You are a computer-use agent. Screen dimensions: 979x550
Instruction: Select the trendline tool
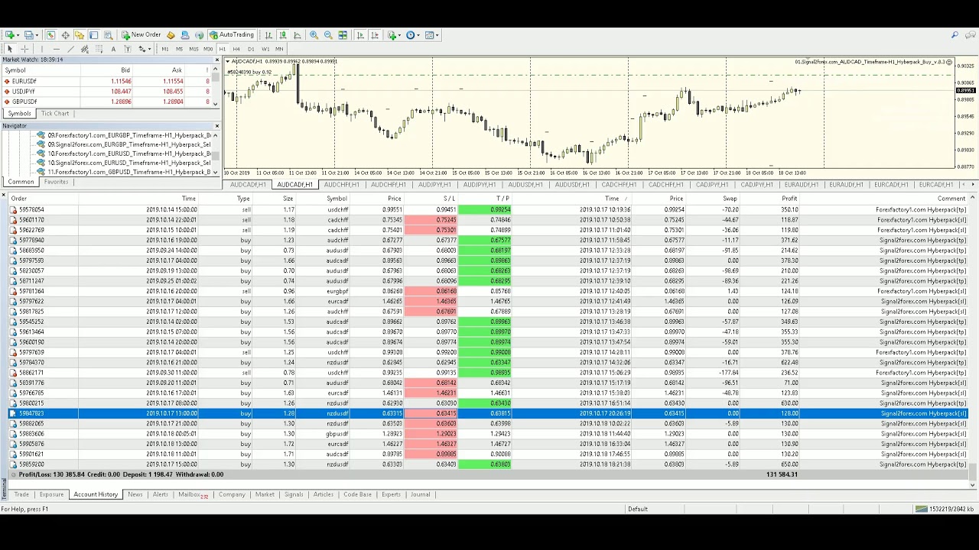[x=70, y=49]
